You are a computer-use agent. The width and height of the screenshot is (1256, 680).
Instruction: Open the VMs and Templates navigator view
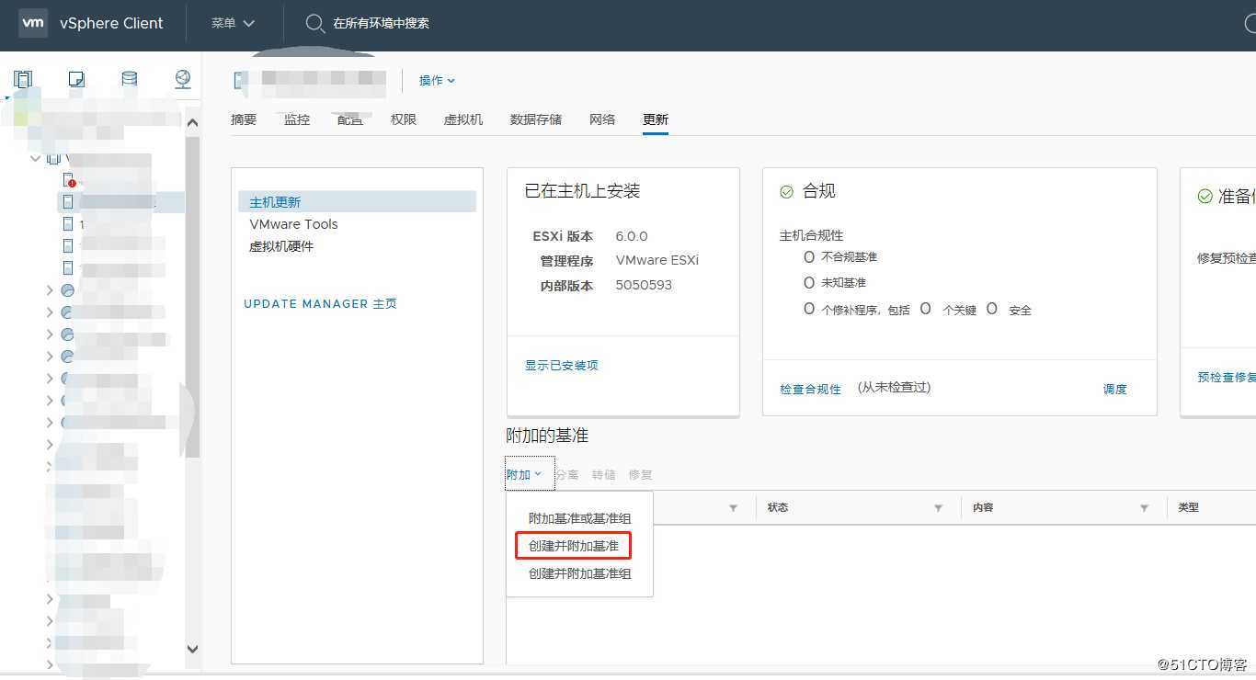tap(76, 80)
